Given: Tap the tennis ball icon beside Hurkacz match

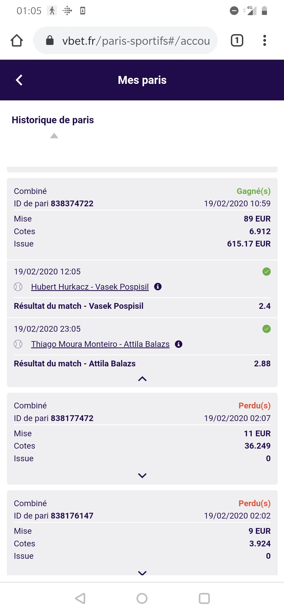Looking at the screenshot, I should point(18,287).
